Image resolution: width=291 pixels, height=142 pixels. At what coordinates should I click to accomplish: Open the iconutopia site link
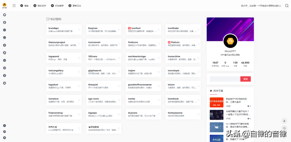[183, 72]
